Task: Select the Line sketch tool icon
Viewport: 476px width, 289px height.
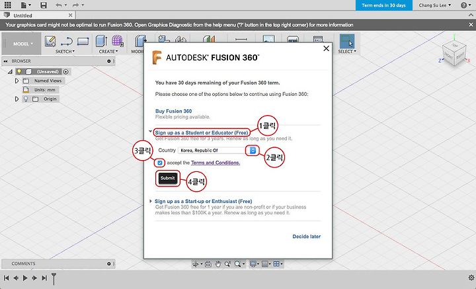Action: 67,41
